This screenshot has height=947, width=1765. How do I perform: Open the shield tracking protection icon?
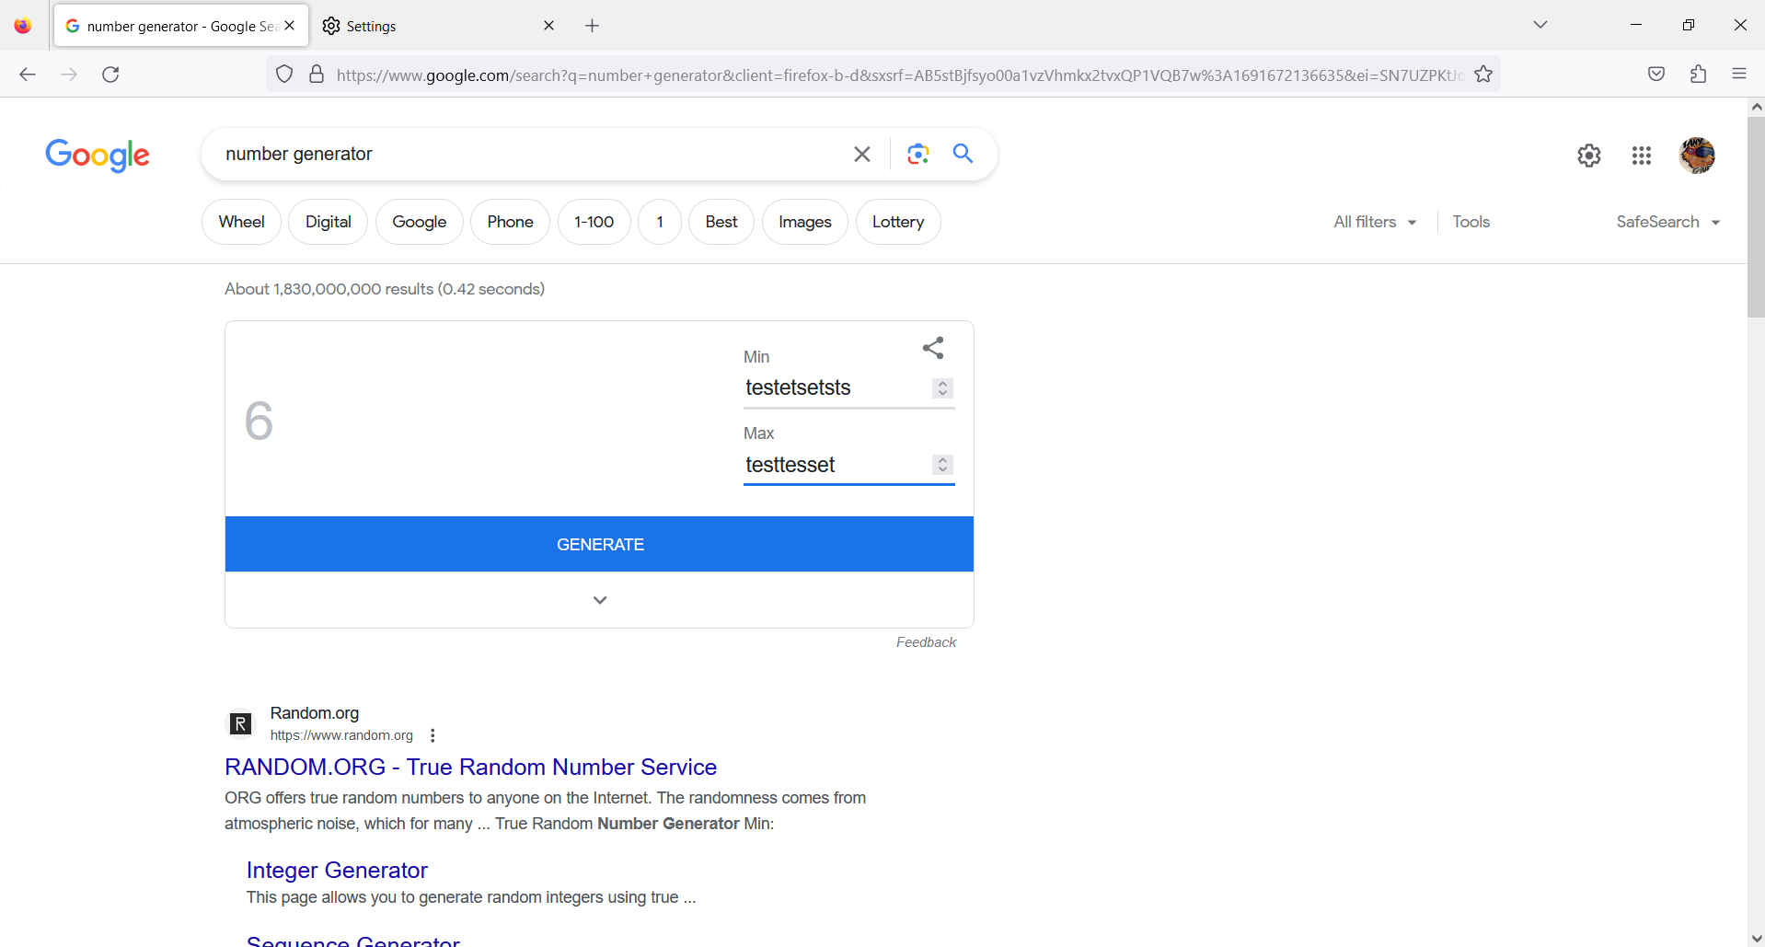coord(284,75)
